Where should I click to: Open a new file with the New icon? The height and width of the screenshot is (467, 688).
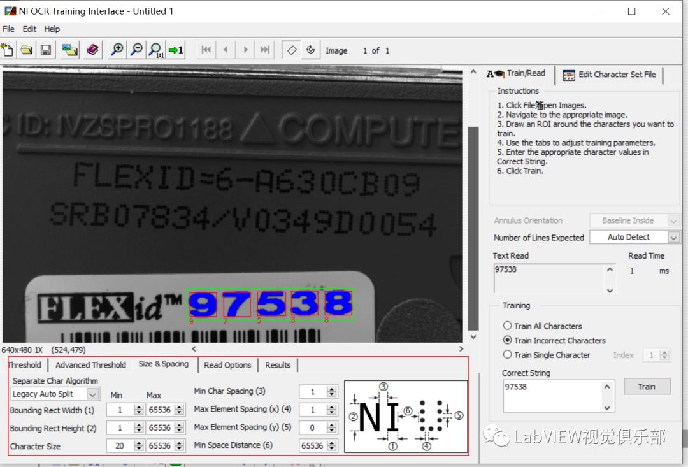pos(8,50)
